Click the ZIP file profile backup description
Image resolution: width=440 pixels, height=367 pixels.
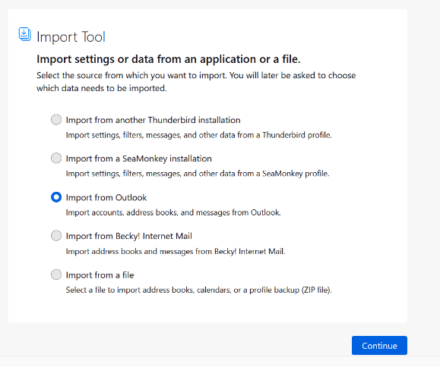pyautogui.click(x=198, y=290)
